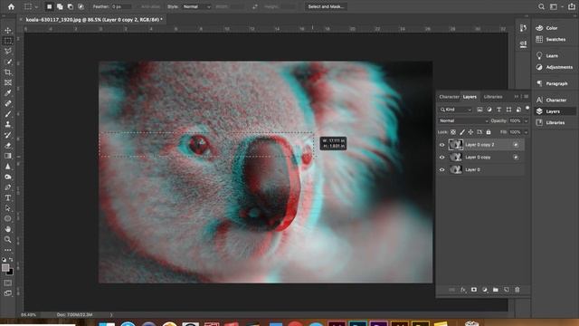Click the background color swatch
Image resolution: width=579 pixels, height=326 pixels.
(x=10, y=273)
